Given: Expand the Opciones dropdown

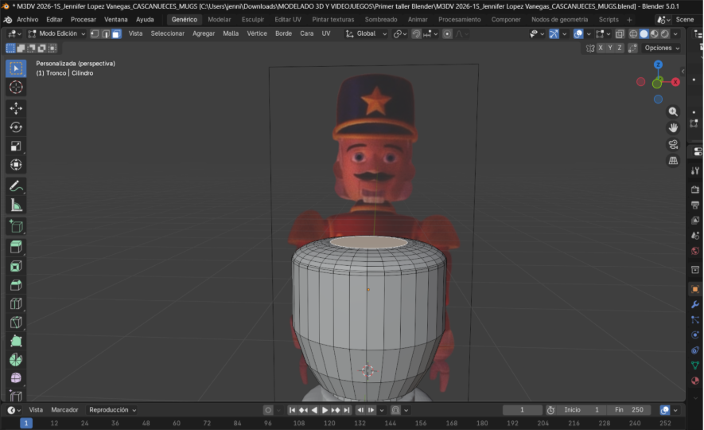Looking at the screenshot, I should click(662, 48).
